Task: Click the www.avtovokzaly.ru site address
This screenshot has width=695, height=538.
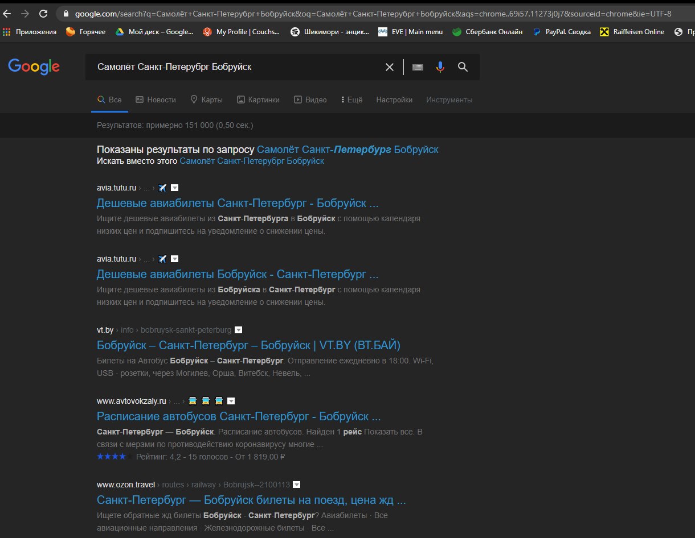Action: 132,401
